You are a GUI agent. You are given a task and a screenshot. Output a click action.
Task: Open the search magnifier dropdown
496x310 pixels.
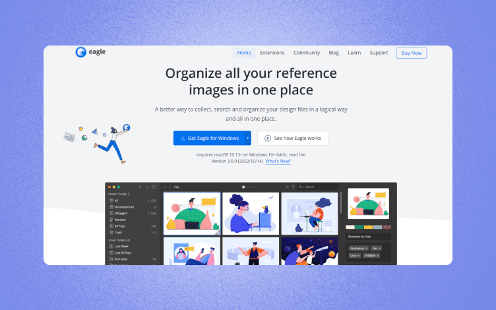[x=301, y=187]
